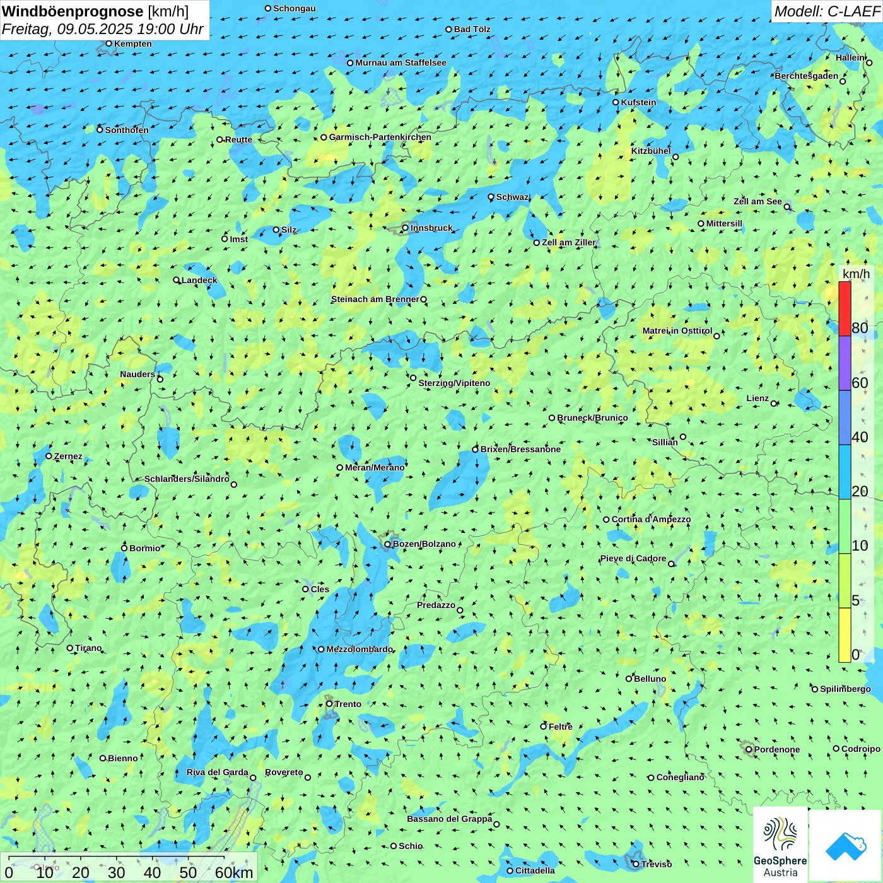Click the Mezzolombardo label
Screen dimensions: 883x883
pos(360,649)
